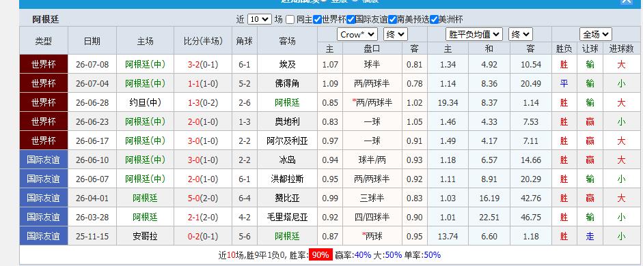Click the 平 result in 佛得角 row

pyautogui.click(x=564, y=83)
